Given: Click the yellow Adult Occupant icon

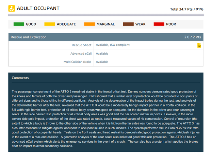Looking at the screenshot, I should pos(12,8).
